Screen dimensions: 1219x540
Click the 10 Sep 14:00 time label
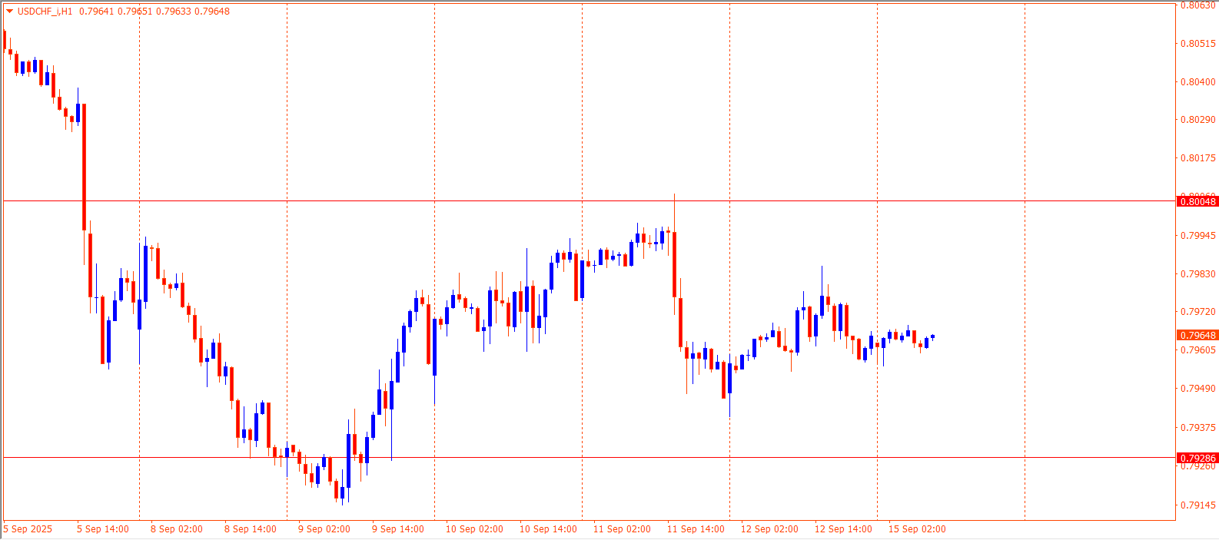pos(548,528)
